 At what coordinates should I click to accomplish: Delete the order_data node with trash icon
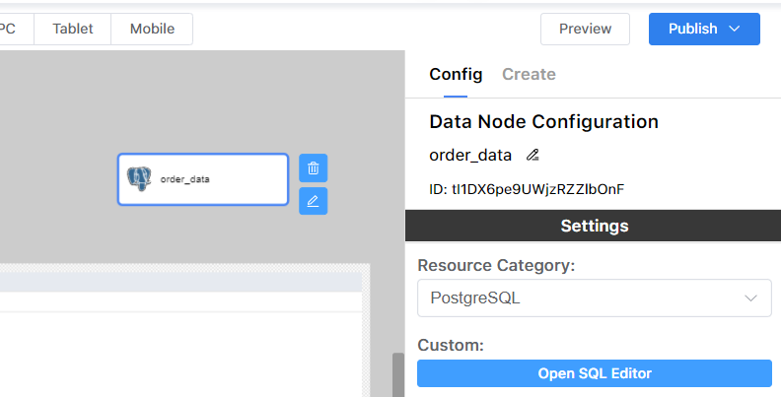click(x=313, y=167)
